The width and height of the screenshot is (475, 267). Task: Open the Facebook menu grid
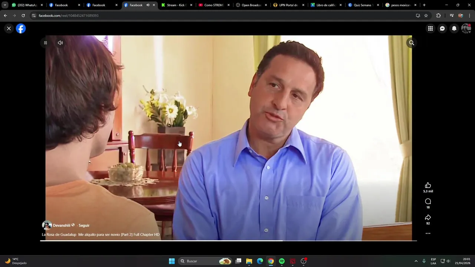430,28
